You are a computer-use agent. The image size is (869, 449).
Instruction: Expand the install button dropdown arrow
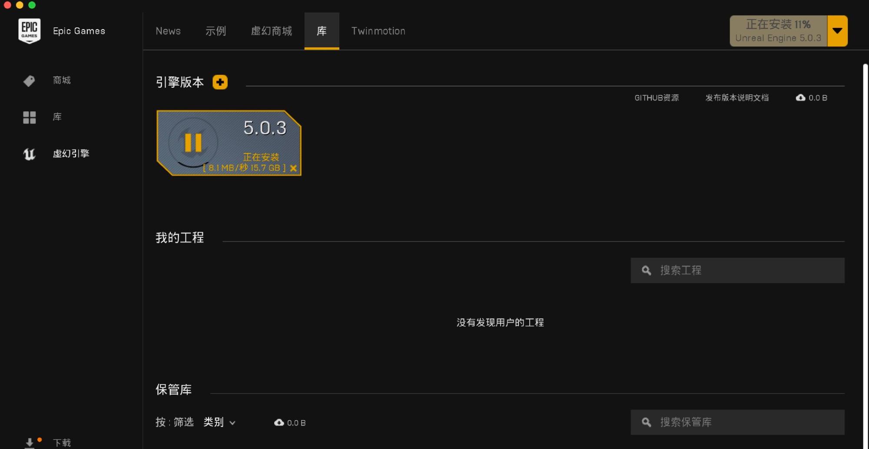tap(837, 31)
